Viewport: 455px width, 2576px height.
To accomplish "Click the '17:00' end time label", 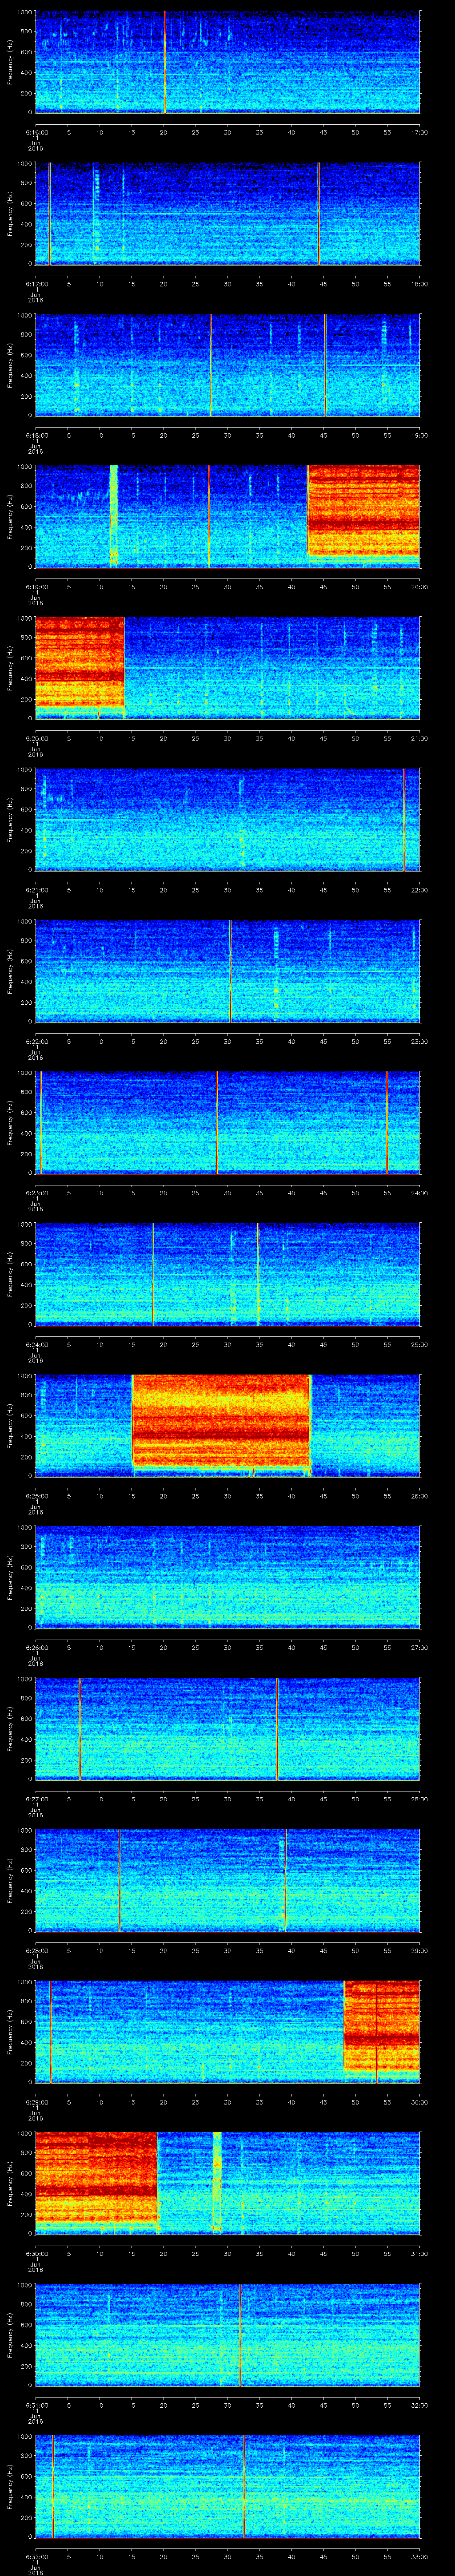I will [419, 131].
